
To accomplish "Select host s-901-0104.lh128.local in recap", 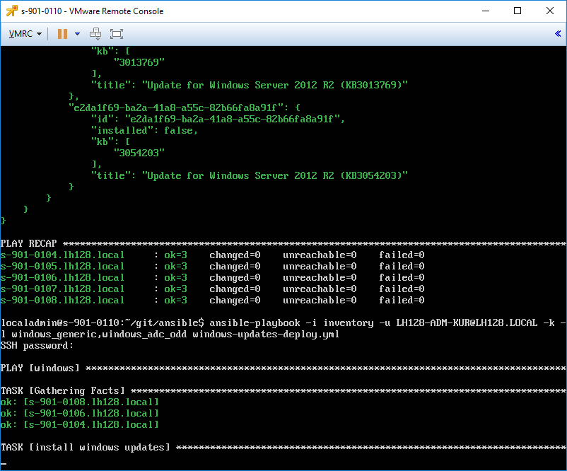I will click(x=62, y=255).
